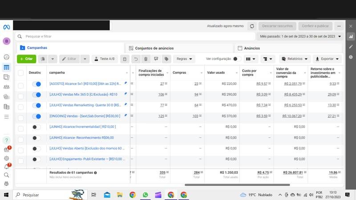Expand arrow next to duplicate button
This screenshot has height=200, width=356.
click(53, 59)
